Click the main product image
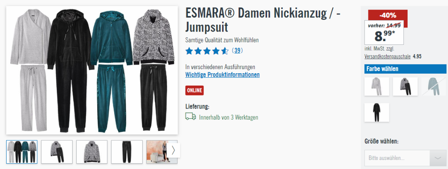This screenshot has height=169, width=448. coord(92,70)
